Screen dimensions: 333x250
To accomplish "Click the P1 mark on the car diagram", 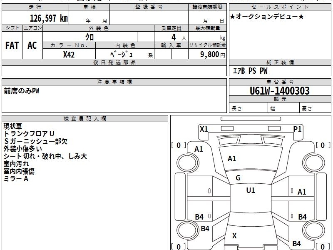I will (x=297, y=129).
